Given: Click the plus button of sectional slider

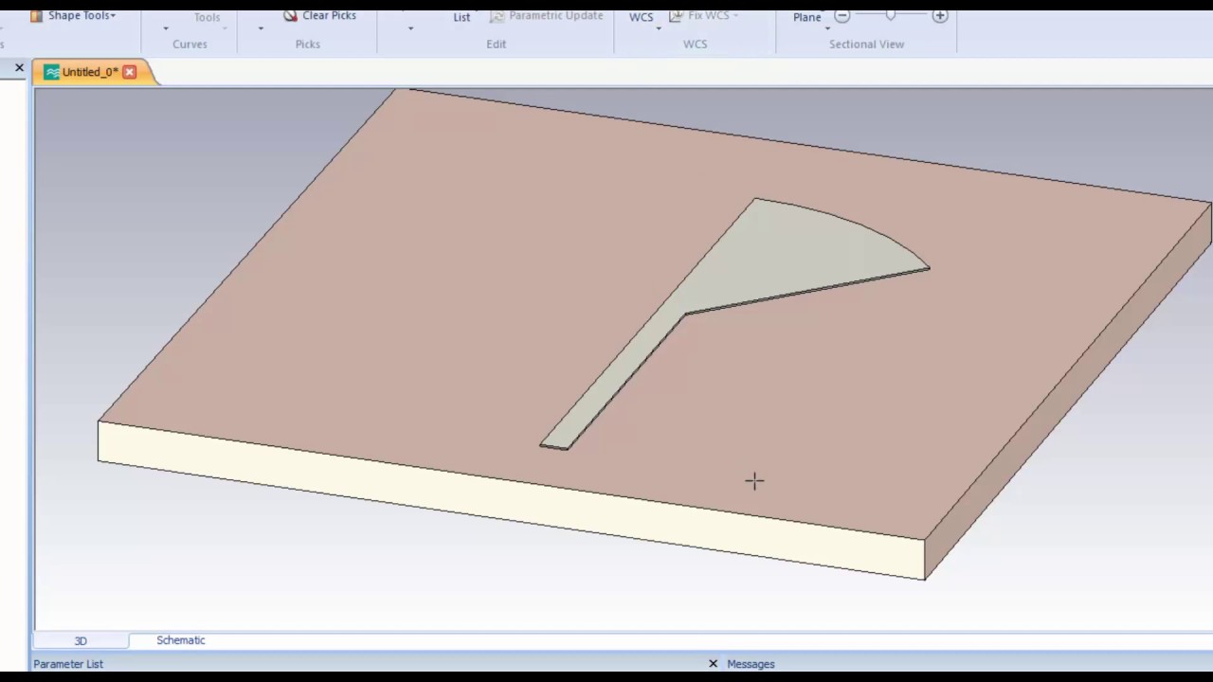Looking at the screenshot, I should pos(940,16).
